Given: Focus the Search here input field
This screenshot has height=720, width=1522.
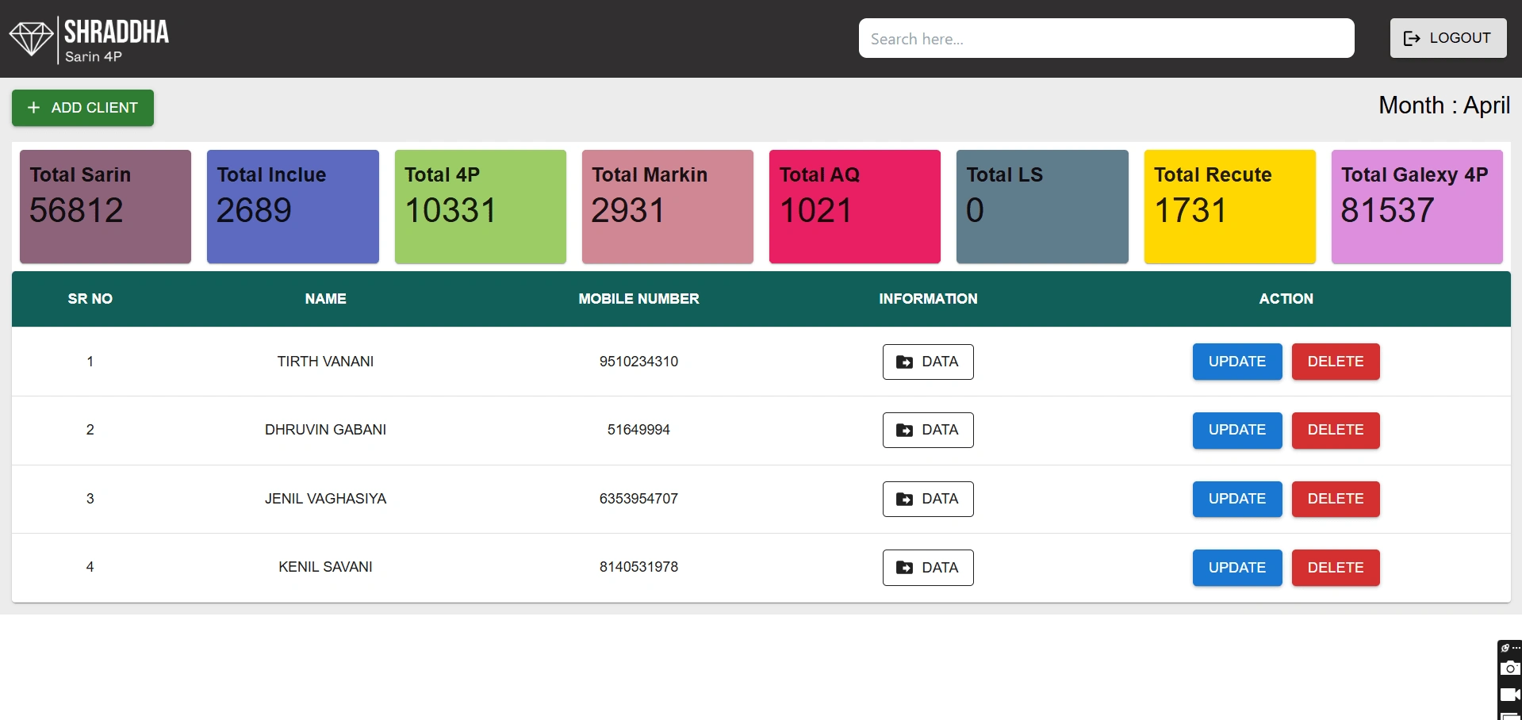Looking at the screenshot, I should pos(1106,39).
